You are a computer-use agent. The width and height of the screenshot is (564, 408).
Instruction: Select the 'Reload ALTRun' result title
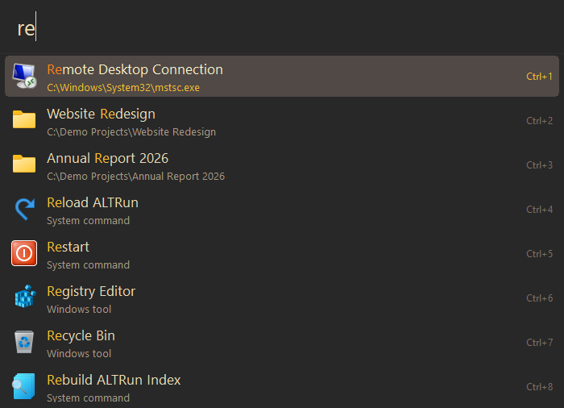93,202
